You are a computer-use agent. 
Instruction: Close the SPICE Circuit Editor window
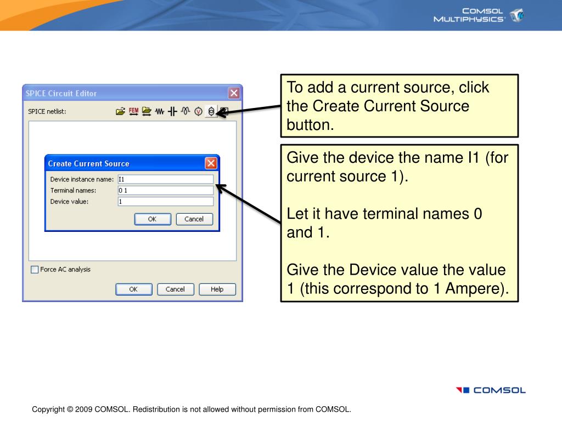pyautogui.click(x=234, y=93)
